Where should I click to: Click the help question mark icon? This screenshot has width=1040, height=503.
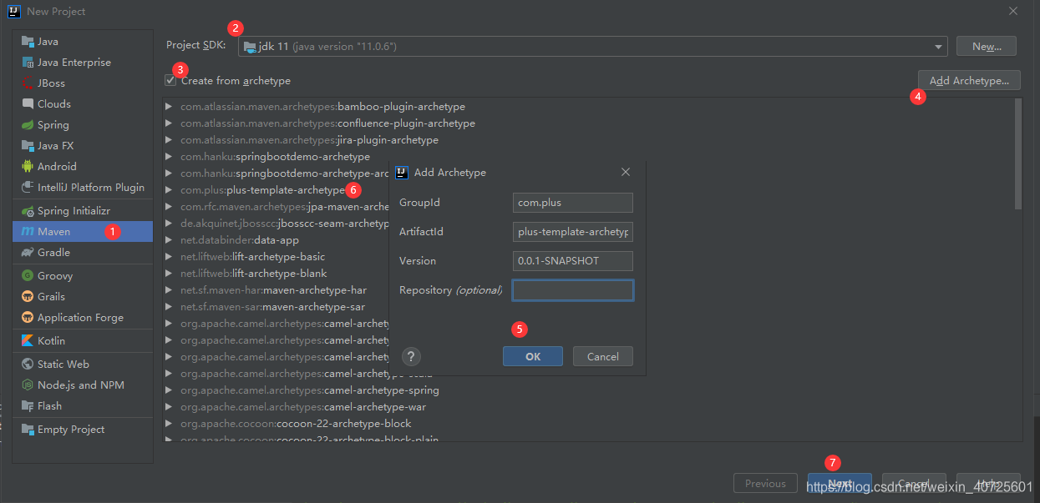(411, 357)
